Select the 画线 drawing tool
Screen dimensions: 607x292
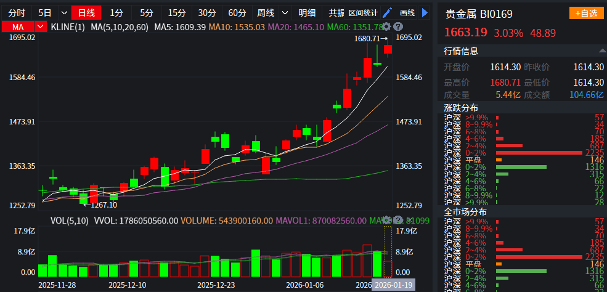407,12
